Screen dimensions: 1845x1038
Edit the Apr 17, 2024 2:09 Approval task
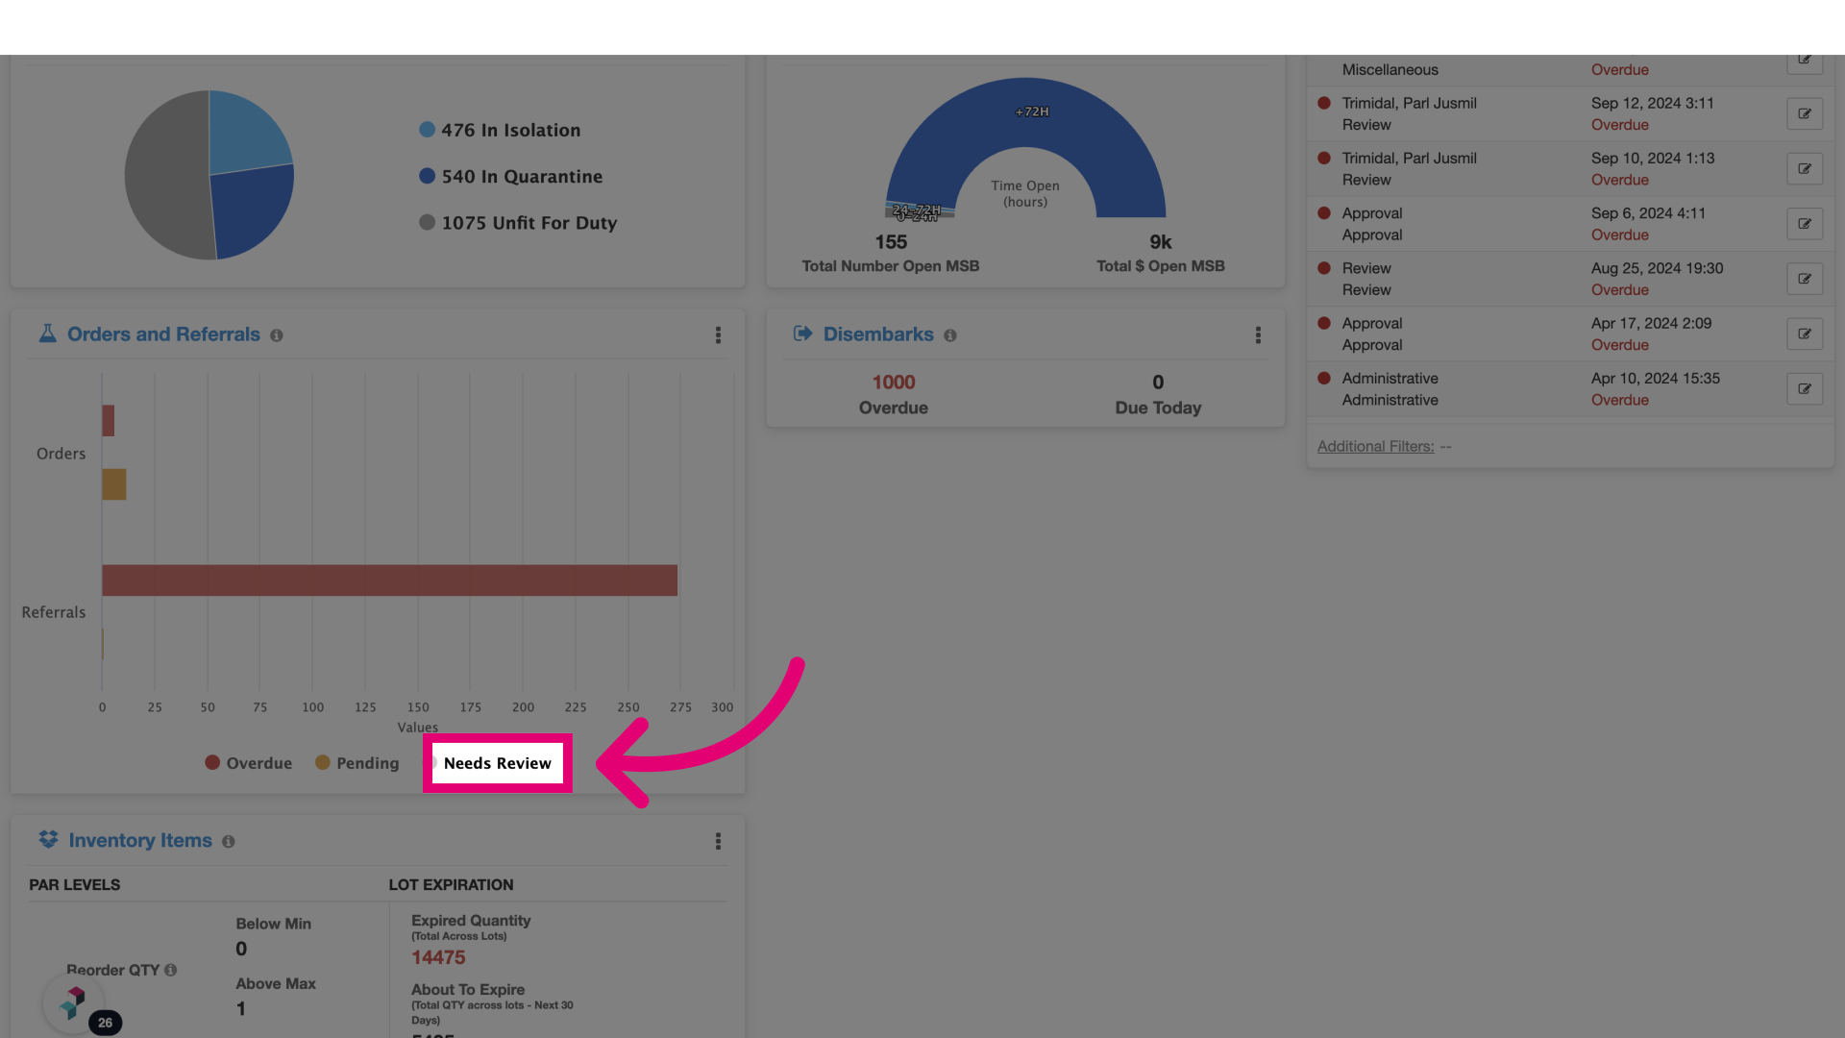tap(1805, 334)
